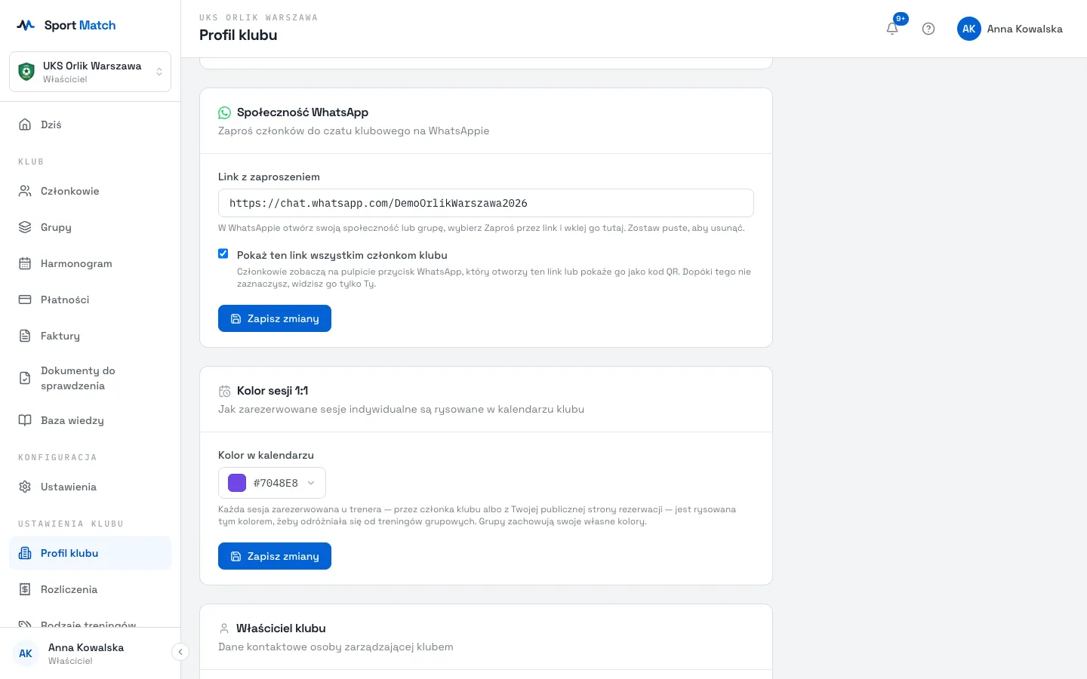The height and width of the screenshot is (679, 1087).
Task: Save Kolor sesji 1:1 with Zapisz zmiany
Action: (275, 556)
